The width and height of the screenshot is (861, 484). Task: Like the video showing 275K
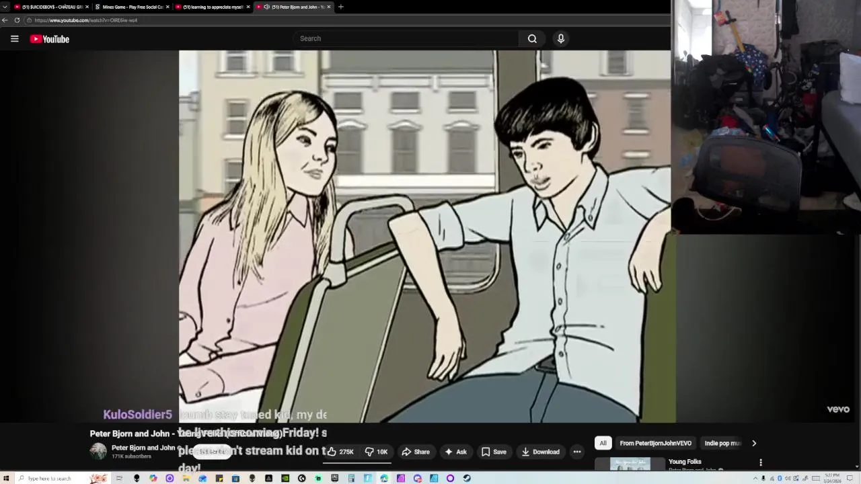click(x=340, y=452)
